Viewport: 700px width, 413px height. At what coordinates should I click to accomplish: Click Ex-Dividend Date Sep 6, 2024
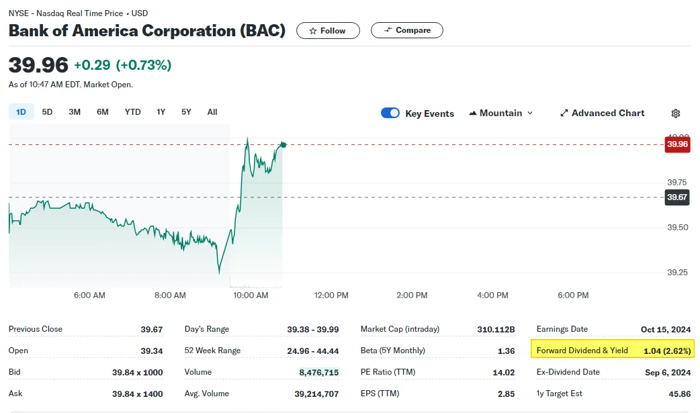coord(668,372)
